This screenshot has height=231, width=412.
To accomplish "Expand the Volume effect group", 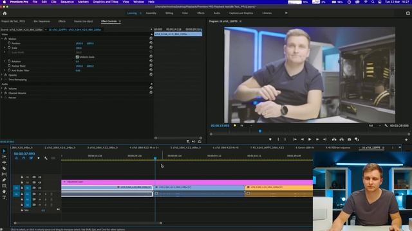I will pyautogui.click(x=2, y=89).
